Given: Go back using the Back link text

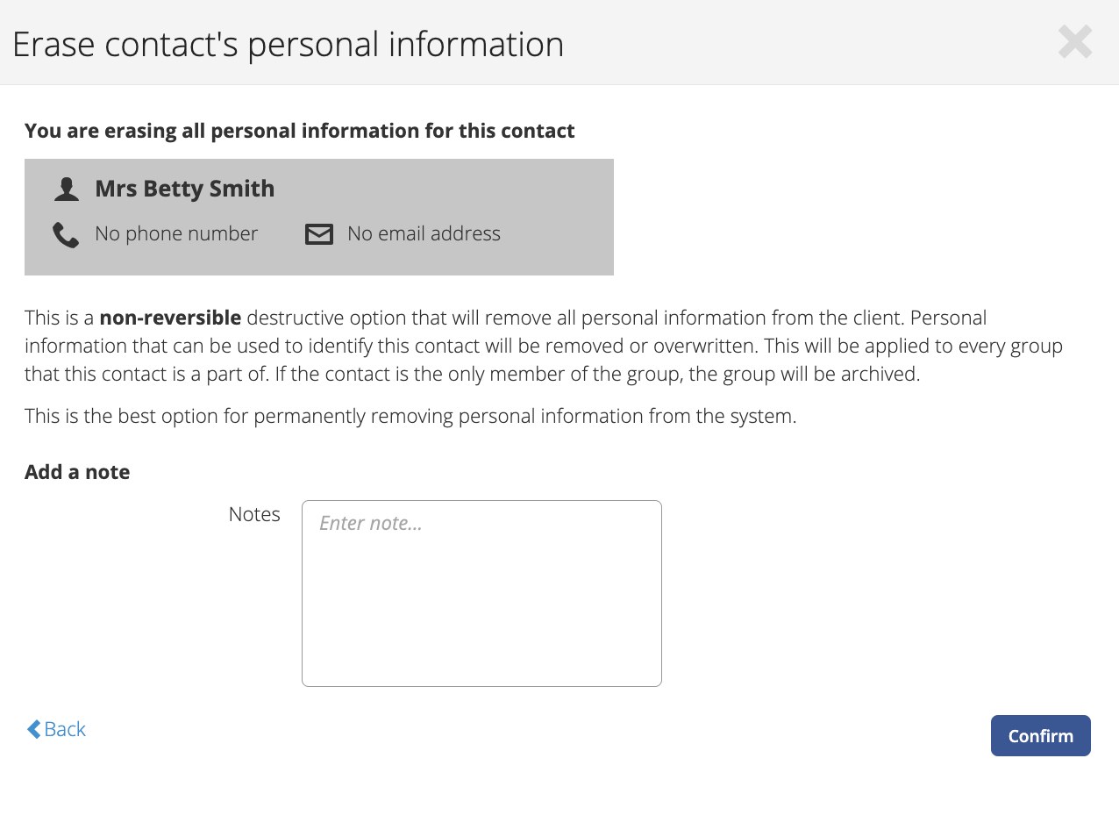Looking at the screenshot, I should [65, 729].
